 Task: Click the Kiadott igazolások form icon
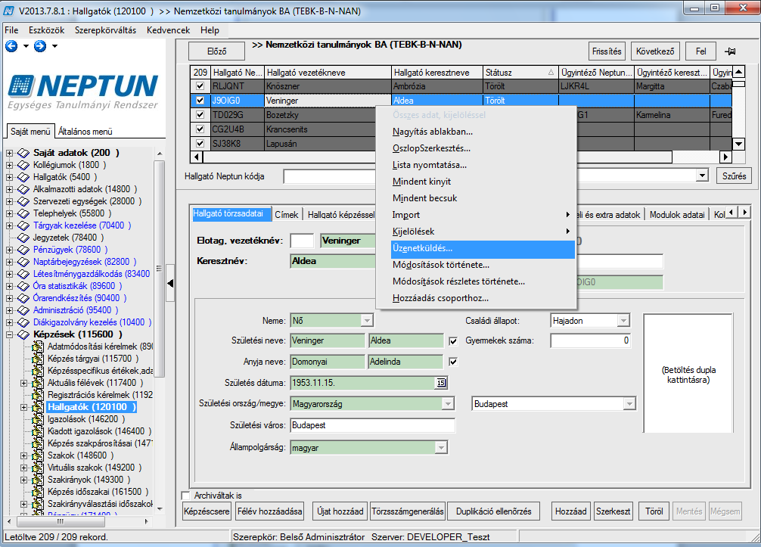[x=37, y=431]
